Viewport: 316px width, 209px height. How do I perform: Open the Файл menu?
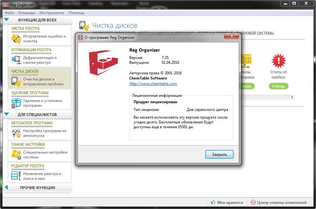9,13
